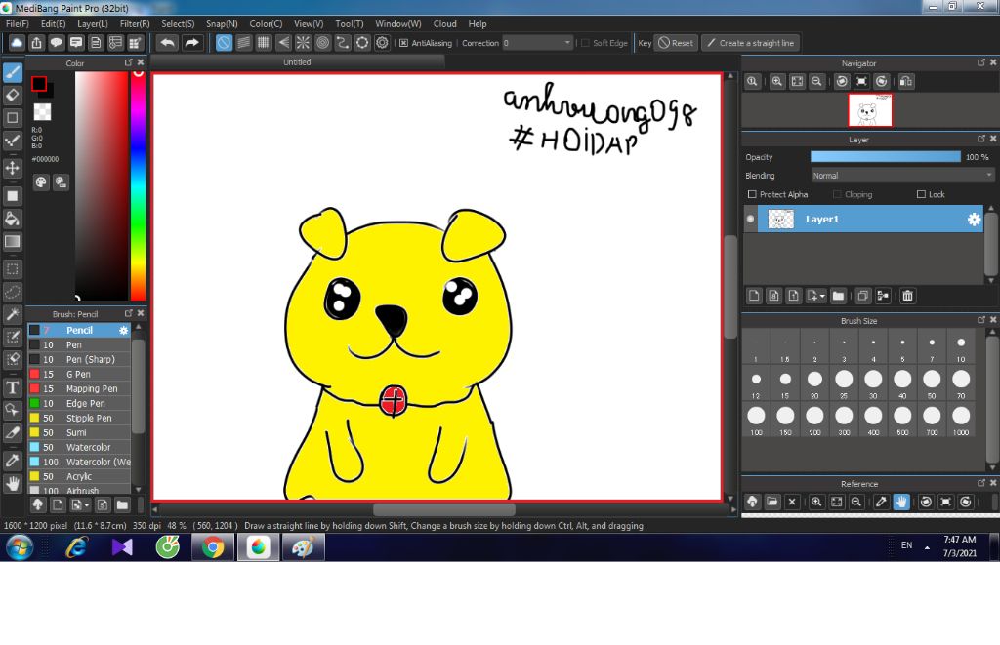This screenshot has width=1000, height=645.
Task: Flip the view in Navigator panel
Action: 905,82
